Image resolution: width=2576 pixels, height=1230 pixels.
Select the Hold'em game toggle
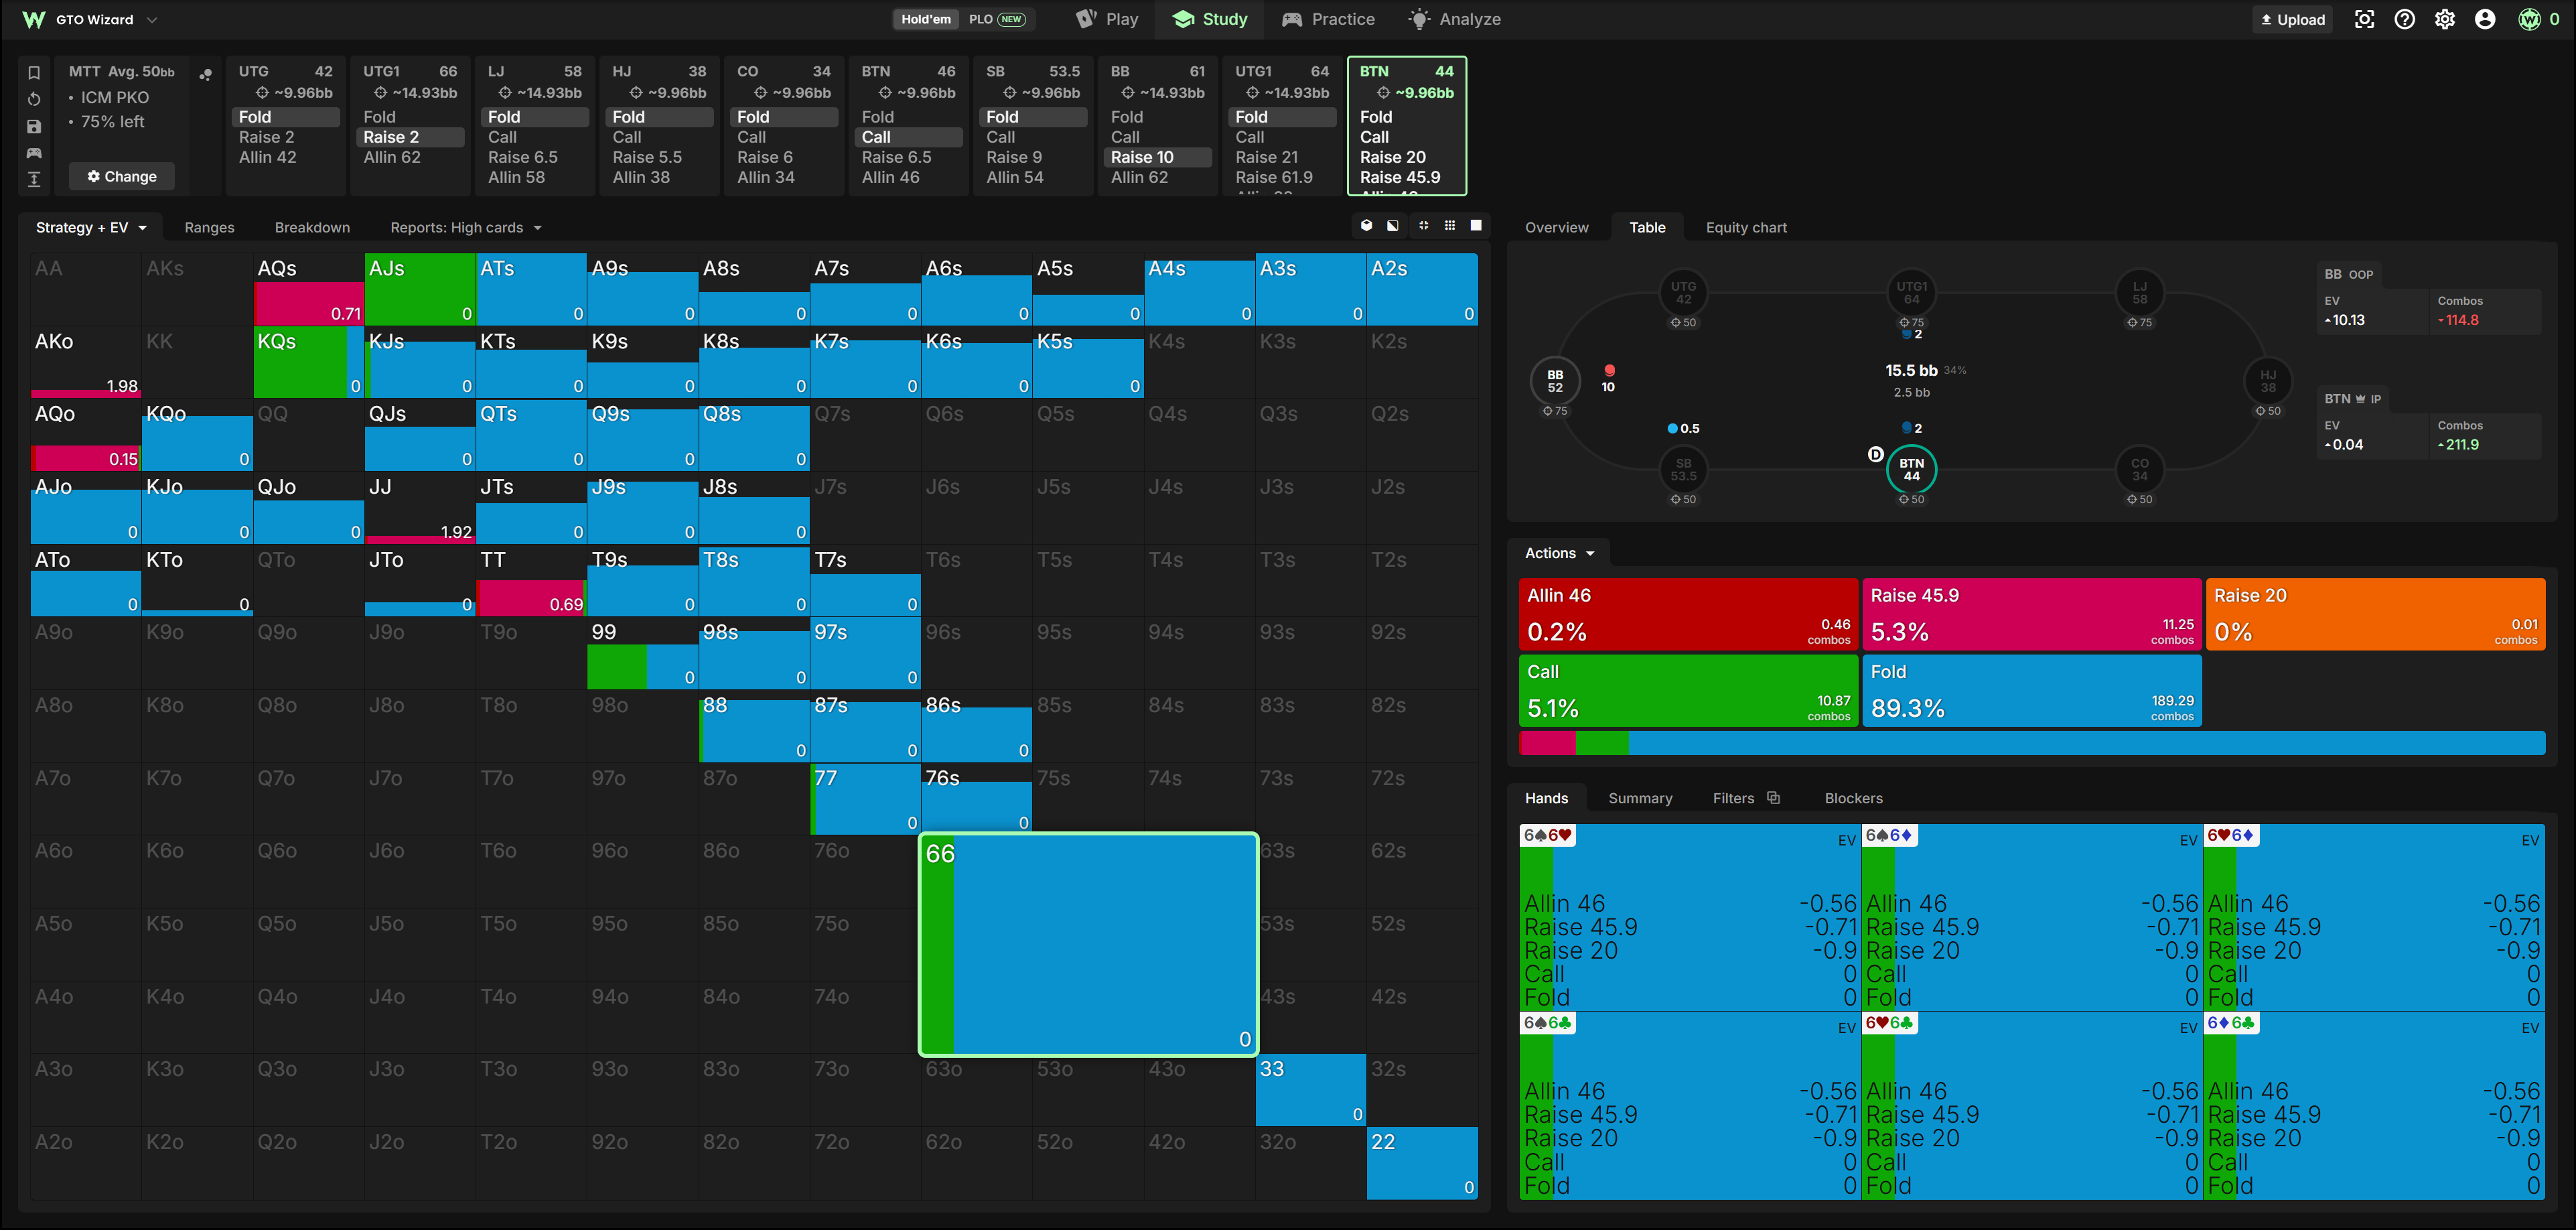click(926, 19)
